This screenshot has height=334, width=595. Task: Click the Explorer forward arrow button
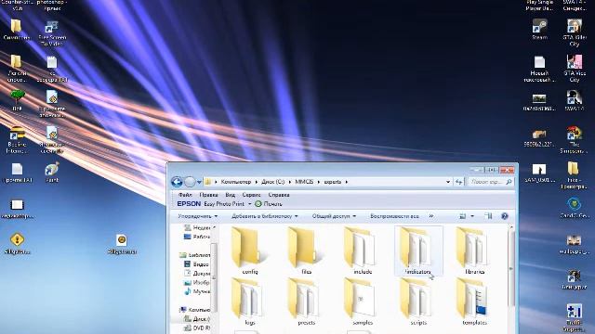[190, 182]
